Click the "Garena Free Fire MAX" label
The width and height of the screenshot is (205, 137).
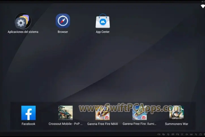click(x=102, y=124)
